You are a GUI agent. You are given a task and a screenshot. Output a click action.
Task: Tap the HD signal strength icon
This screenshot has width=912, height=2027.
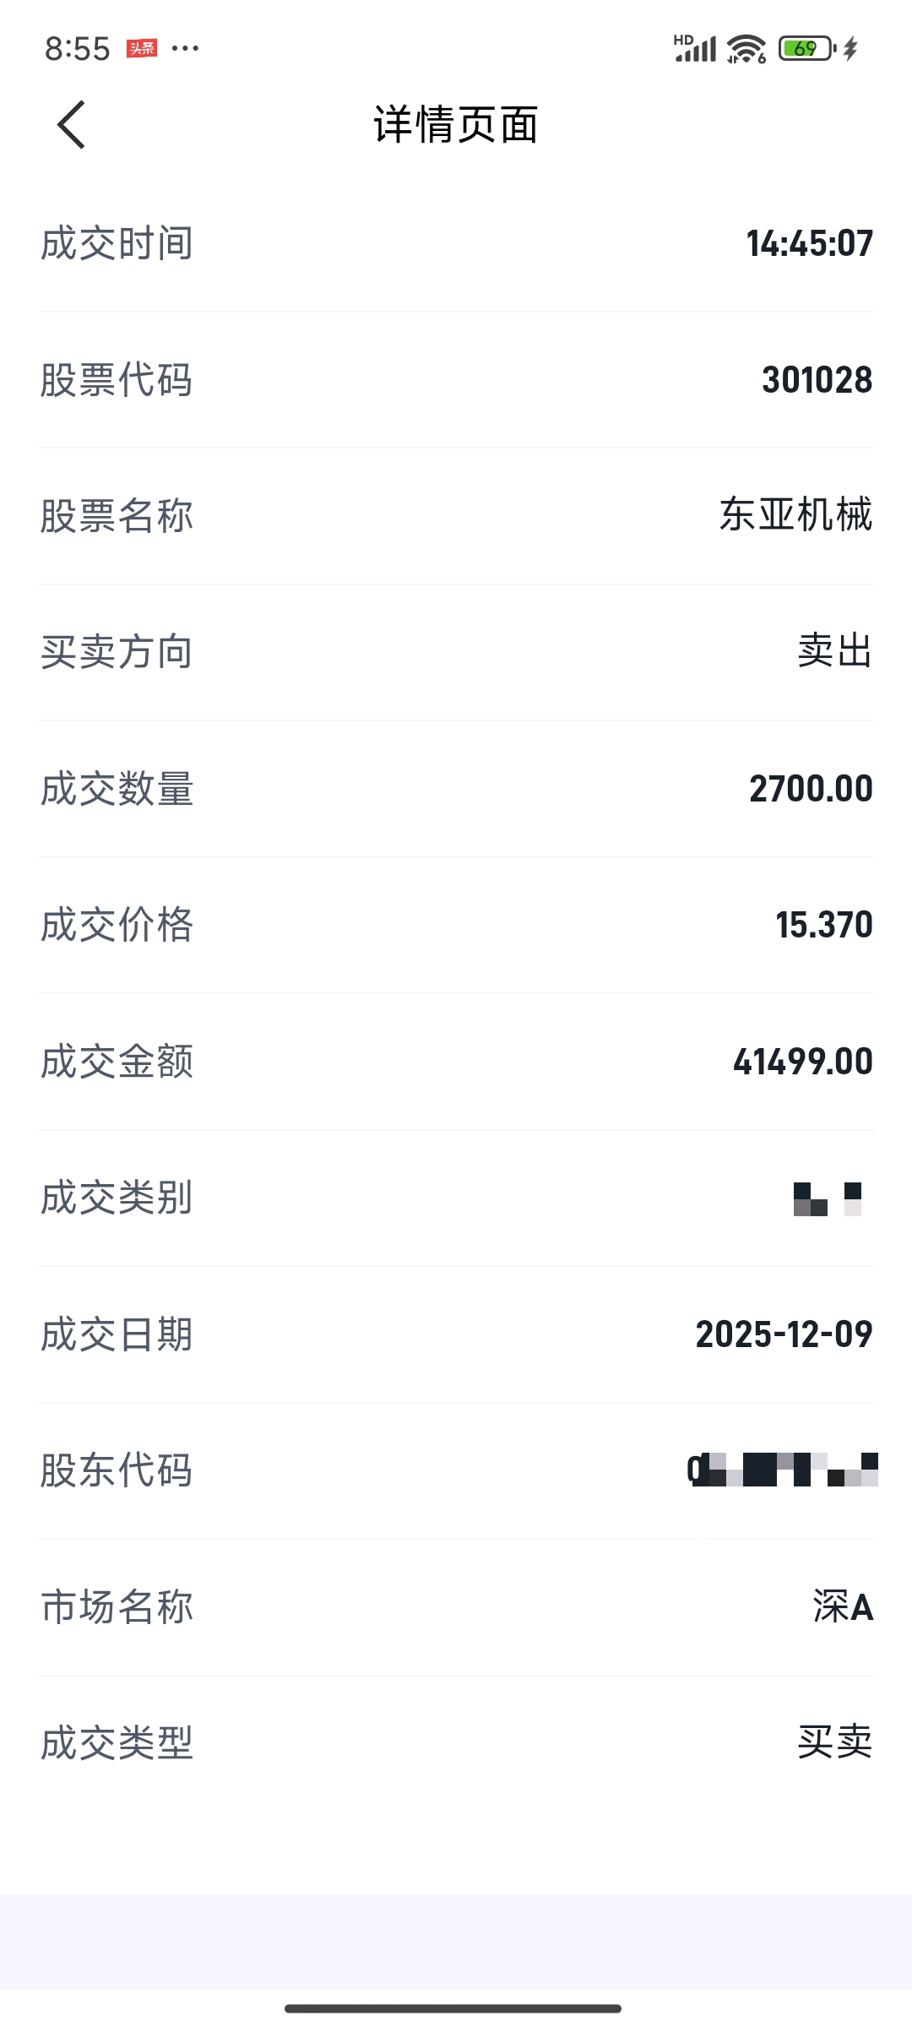click(x=695, y=48)
